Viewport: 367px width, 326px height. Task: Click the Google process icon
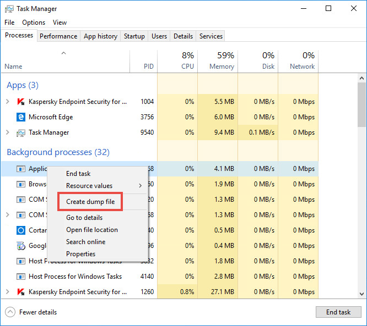(21, 246)
